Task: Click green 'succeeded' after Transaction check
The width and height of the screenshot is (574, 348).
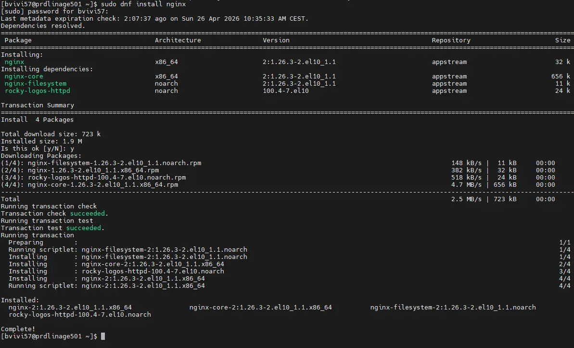Action: [88, 214]
